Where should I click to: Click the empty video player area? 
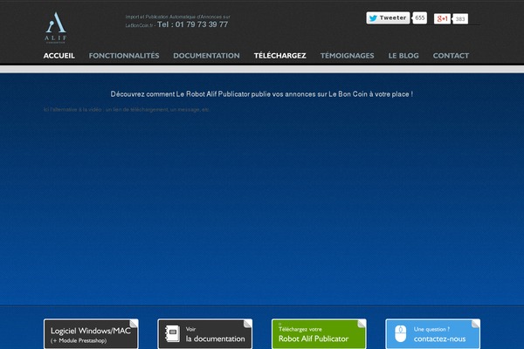[262, 207]
